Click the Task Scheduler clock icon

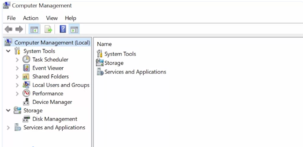[x=26, y=59]
